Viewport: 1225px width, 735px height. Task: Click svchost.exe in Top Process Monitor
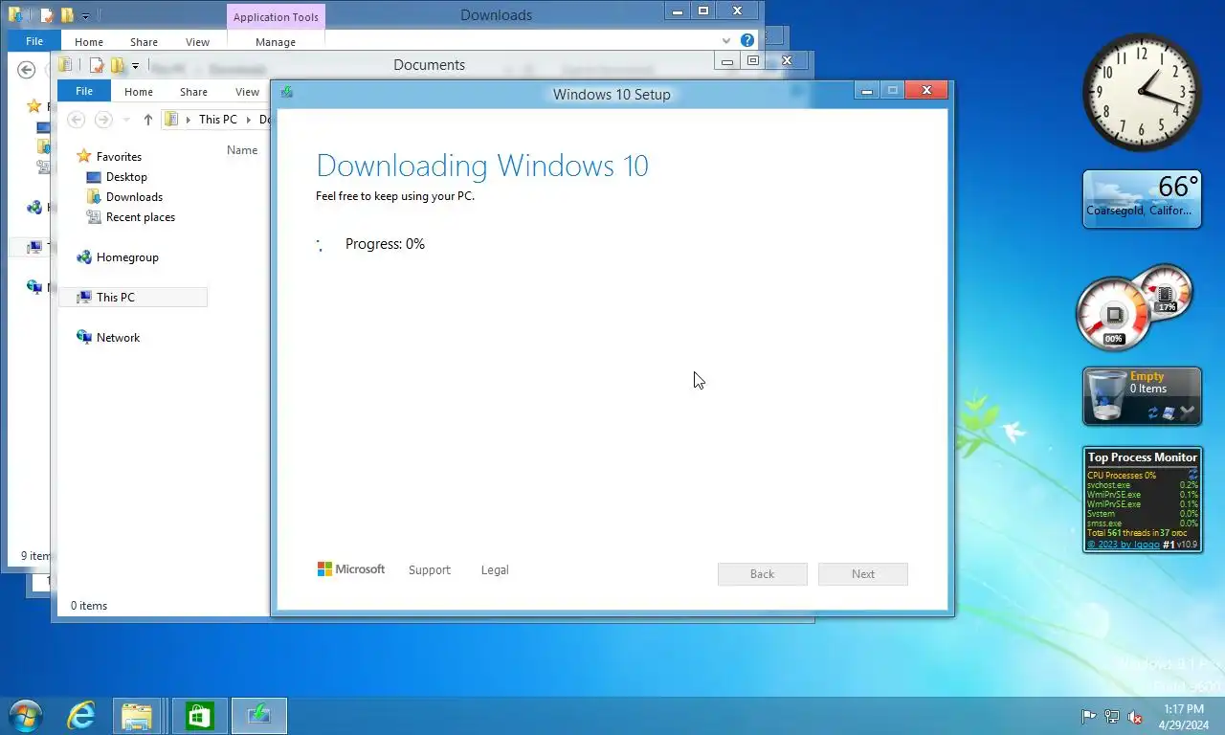pos(1108,485)
